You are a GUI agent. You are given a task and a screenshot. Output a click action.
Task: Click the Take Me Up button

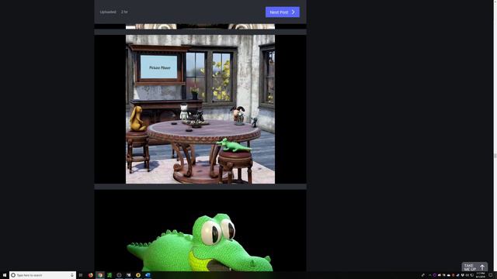(474, 267)
